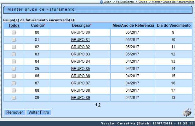The width and height of the screenshot is (195, 126).
Task: Click code cell 80
Action: coord(37,32)
